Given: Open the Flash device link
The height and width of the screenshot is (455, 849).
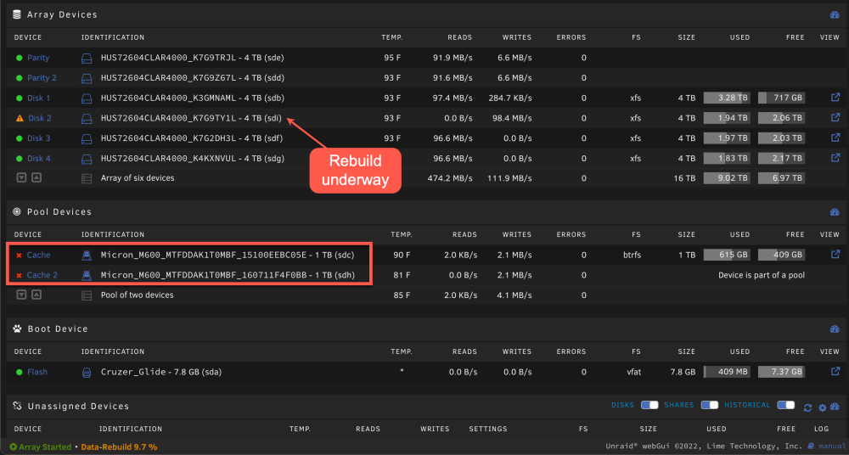Looking at the screenshot, I should click(x=37, y=372).
